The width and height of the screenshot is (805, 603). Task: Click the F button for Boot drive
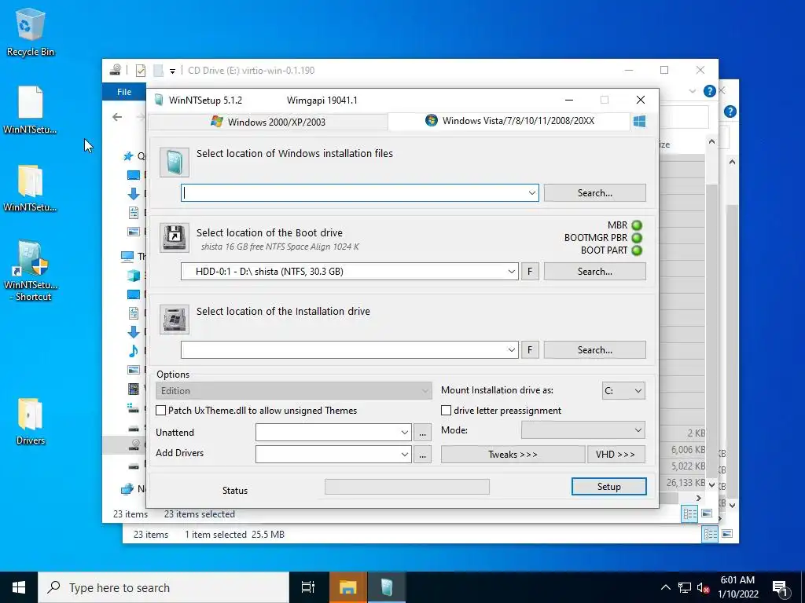pos(530,272)
